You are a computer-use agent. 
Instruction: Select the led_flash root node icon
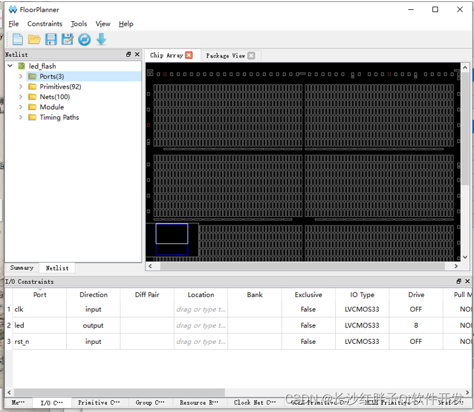[x=21, y=66]
